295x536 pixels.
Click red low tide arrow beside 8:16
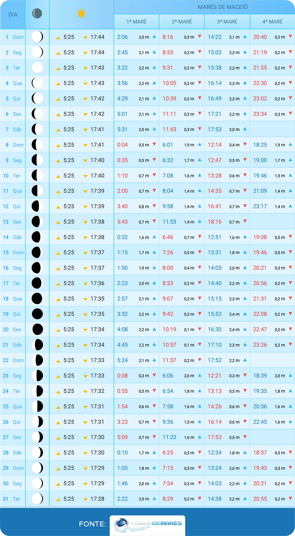200,37
